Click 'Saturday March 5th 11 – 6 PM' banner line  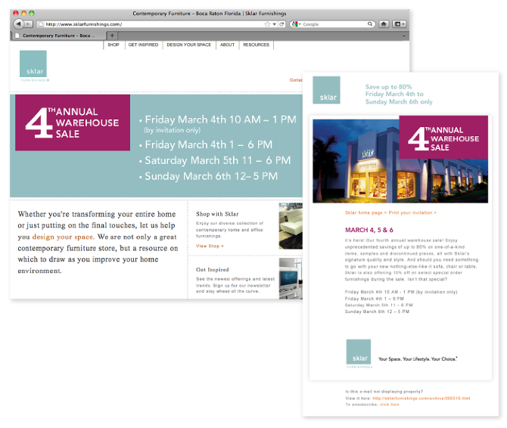[x=218, y=160]
